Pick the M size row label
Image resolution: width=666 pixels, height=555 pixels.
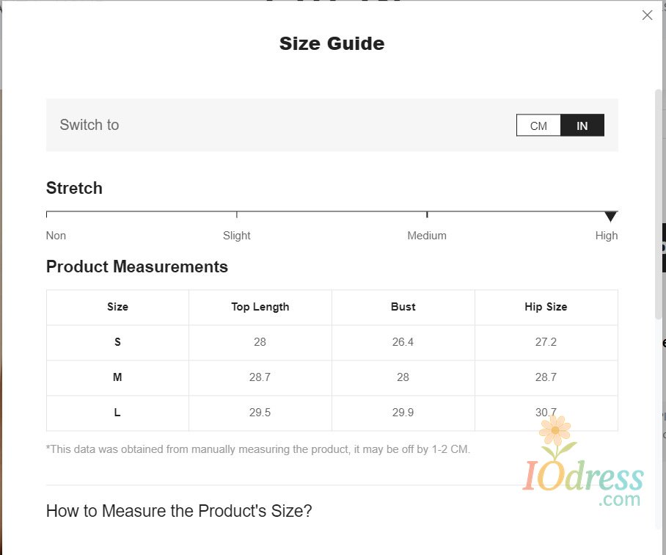coord(117,377)
